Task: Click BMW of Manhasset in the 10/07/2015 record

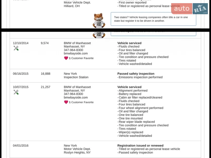Action: click(x=77, y=87)
